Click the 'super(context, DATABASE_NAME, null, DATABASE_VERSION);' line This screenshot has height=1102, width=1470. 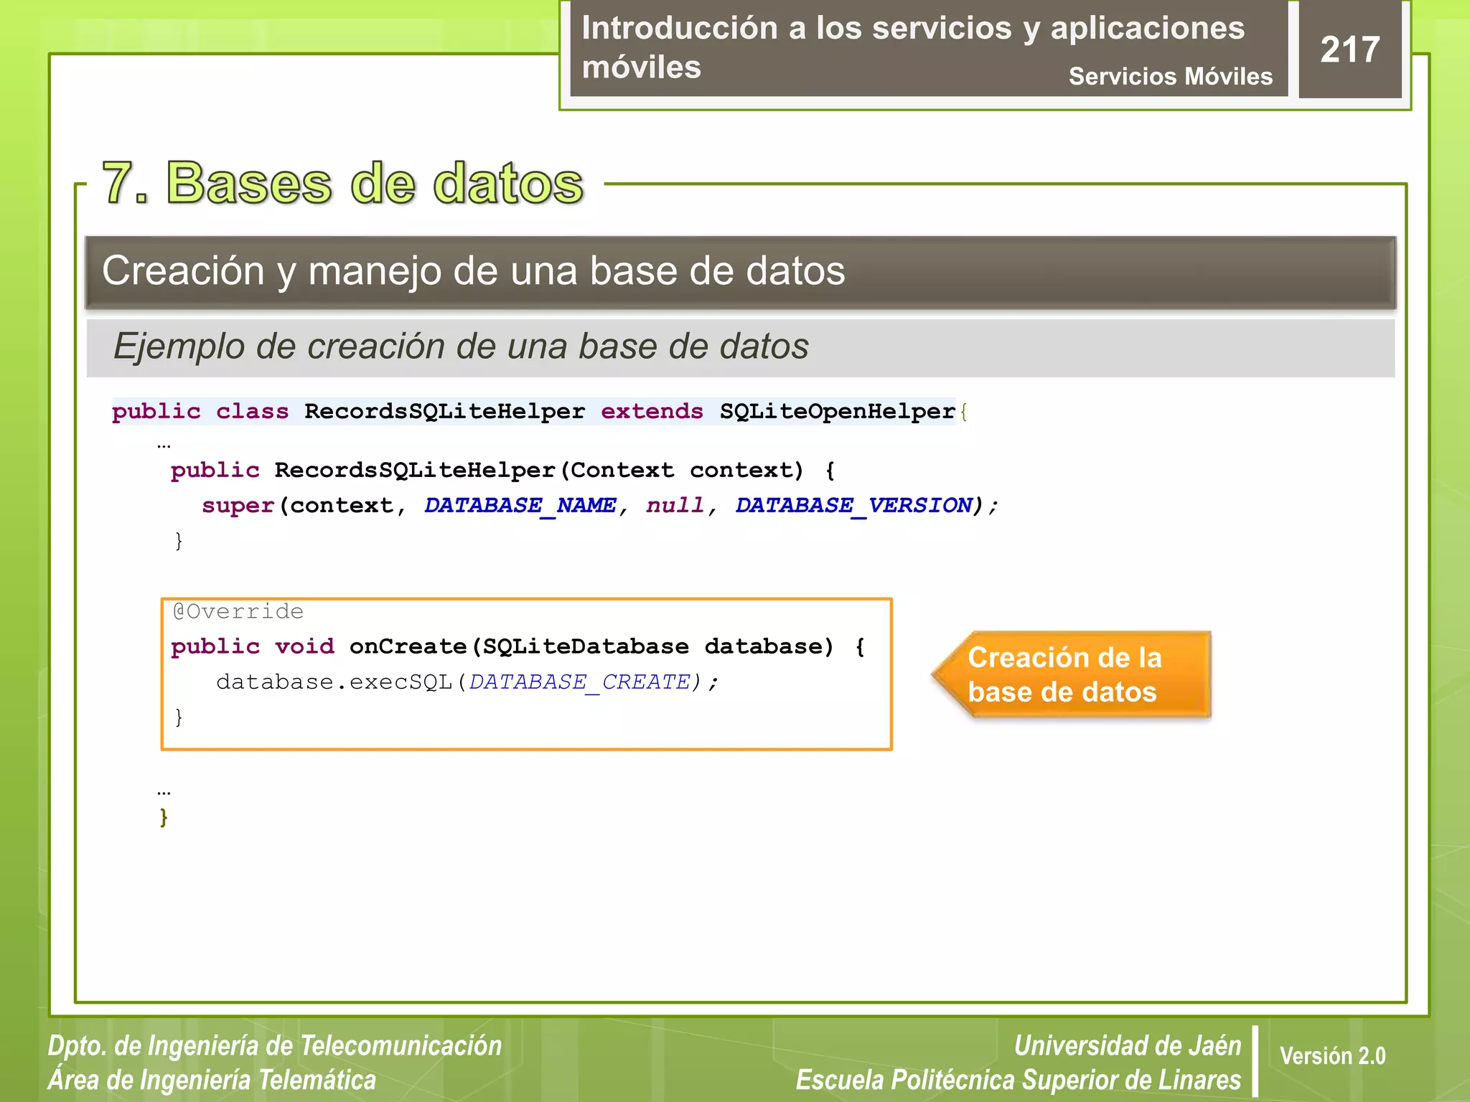599,506
